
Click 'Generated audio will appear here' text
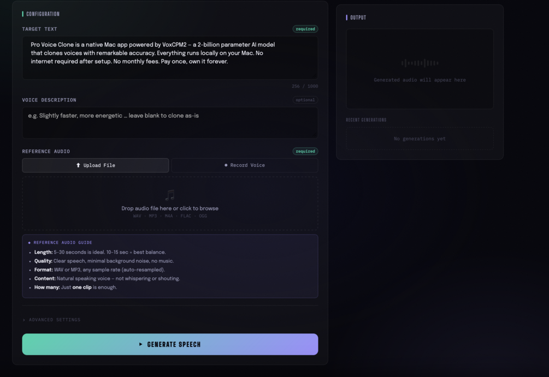pyautogui.click(x=420, y=80)
